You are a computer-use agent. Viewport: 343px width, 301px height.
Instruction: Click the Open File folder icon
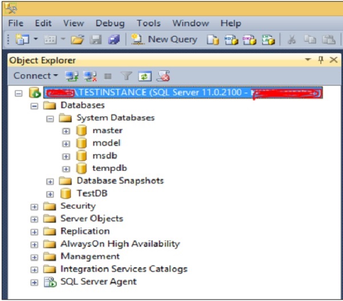pos(78,40)
